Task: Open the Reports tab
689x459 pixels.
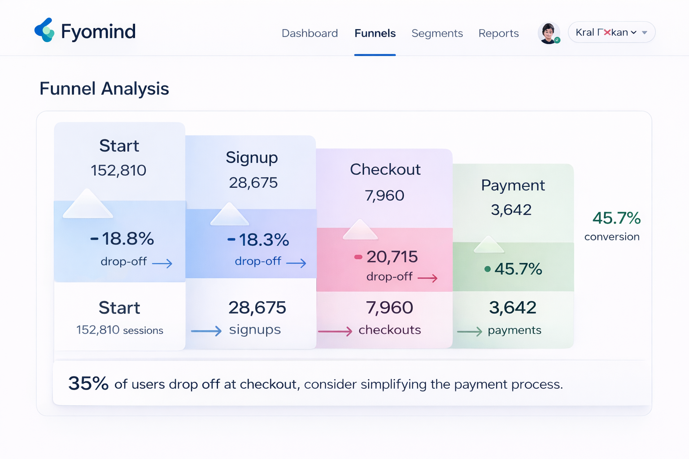Action: pyautogui.click(x=498, y=34)
